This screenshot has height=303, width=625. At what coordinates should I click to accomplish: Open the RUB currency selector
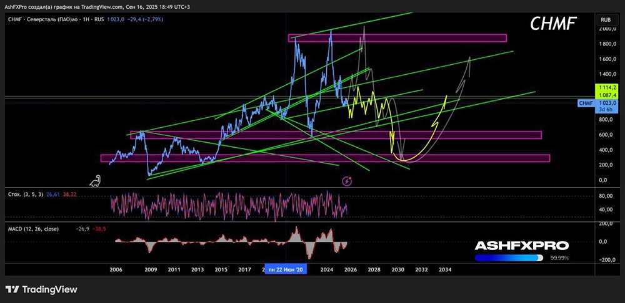(x=607, y=20)
